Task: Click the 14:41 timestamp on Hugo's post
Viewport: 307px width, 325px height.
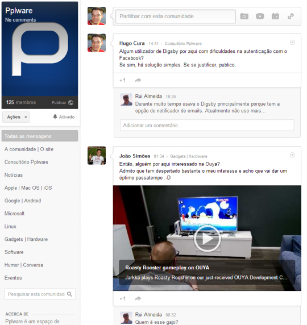Action: pos(153,44)
